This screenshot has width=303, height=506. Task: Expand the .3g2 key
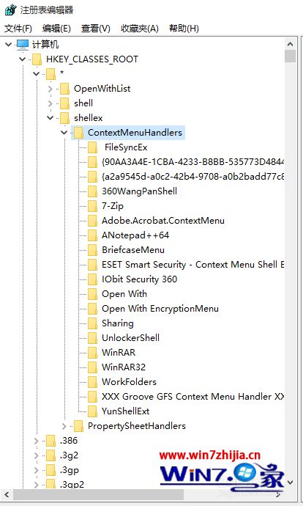click(36, 455)
